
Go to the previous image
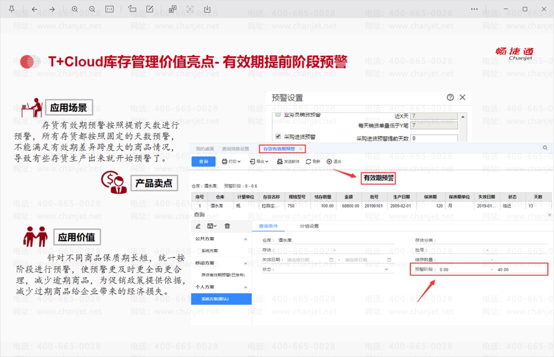point(35,9)
